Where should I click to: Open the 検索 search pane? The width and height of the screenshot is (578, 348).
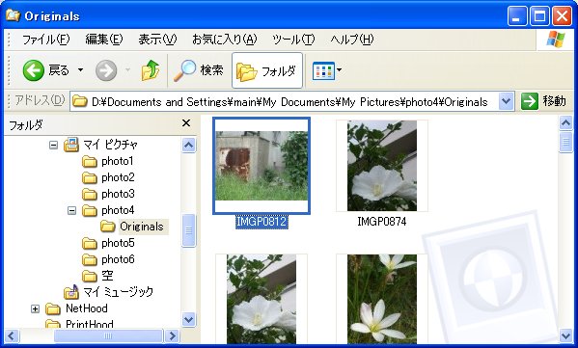(199, 70)
